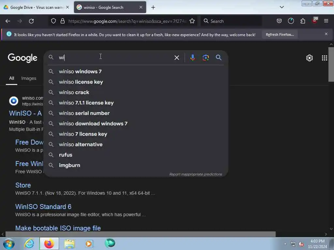The height and width of the screenshot is (250, 334).
Task: Click the Firefox URL address bar
Action: tap(127, 21)
